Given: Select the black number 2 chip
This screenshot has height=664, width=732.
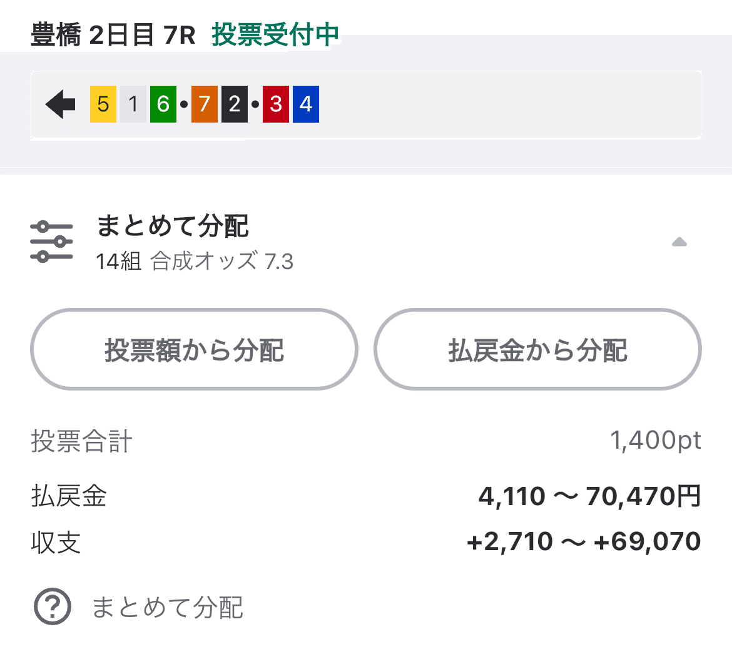Looking at the screenshot, I should click(x=235, y=104).
